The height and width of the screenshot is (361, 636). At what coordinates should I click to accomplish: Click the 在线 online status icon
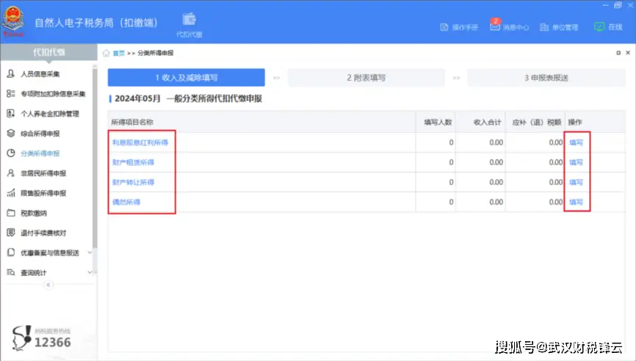coord(599,26)
